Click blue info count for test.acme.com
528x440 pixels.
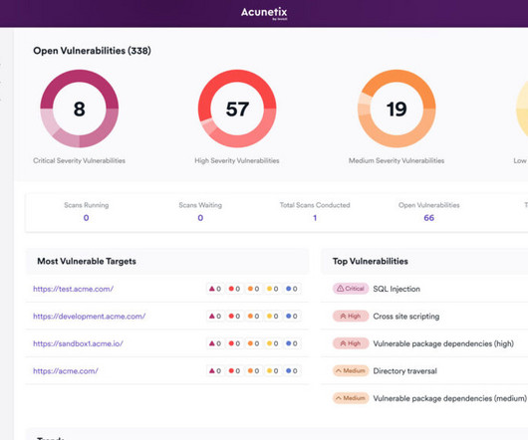point(292,289)
